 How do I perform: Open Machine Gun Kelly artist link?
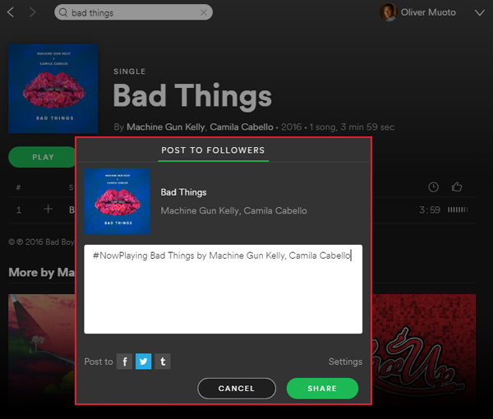[x=165, y=127]
